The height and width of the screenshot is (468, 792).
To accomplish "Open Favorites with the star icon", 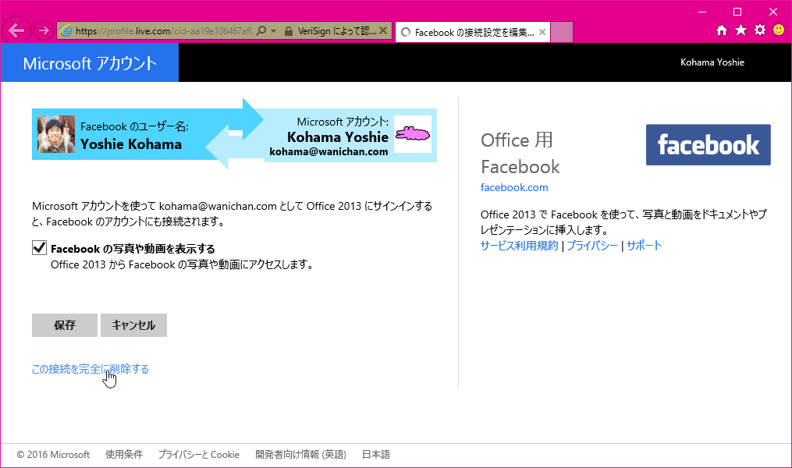I will pyautogui.click(x=741, y=30).
